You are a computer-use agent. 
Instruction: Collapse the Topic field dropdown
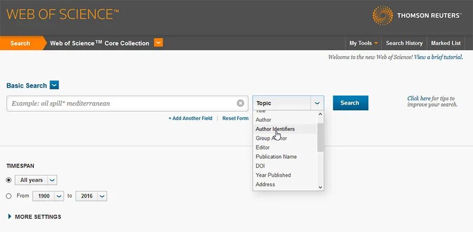(317, 103)
